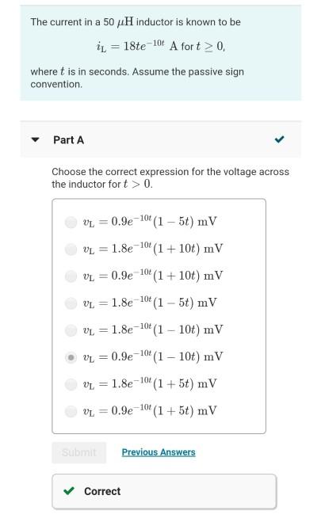Click the green checkmark next to Correct
Screen dimensions: 321x522
(69, 490)
